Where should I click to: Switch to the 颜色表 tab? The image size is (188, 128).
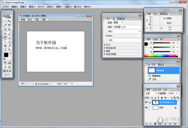click(161, 65)
